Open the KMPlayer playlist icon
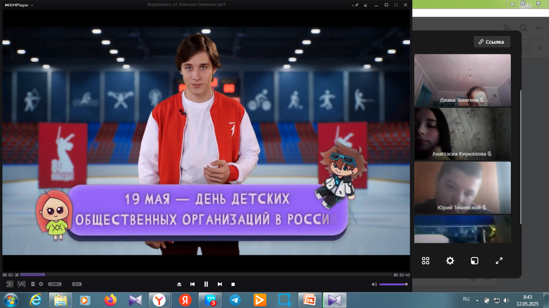The height and width of the screenshot is (308, 549). tap(33, 284)
